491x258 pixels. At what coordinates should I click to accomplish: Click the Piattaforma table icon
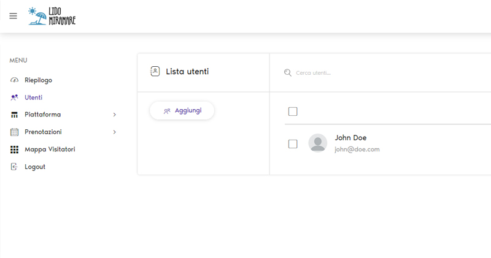tap(15, 115)
